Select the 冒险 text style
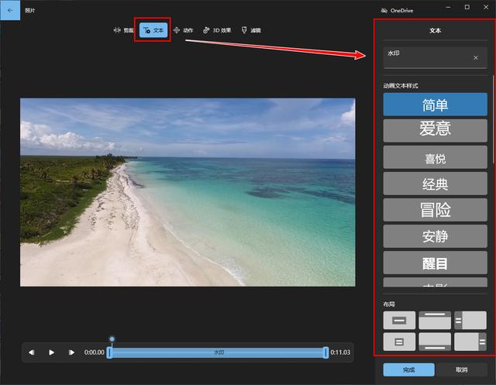Image resolution: width=496 pixels, height=385 pixels. [435, 210]
